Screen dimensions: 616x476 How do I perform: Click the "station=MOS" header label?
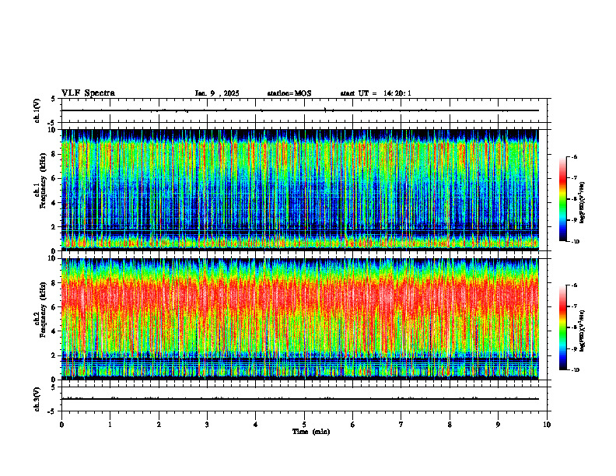(289, 93)
